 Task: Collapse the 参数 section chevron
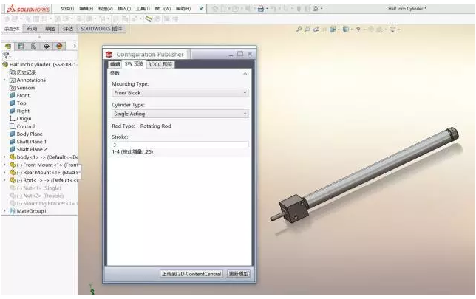coord(245,74)
